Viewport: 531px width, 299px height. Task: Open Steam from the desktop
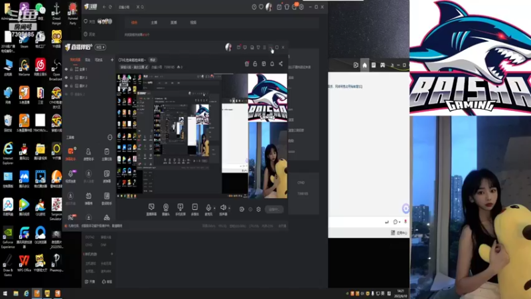click(24, 39)
